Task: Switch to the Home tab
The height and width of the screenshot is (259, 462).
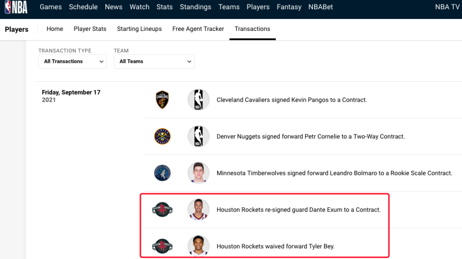Action: click(55, 29)
